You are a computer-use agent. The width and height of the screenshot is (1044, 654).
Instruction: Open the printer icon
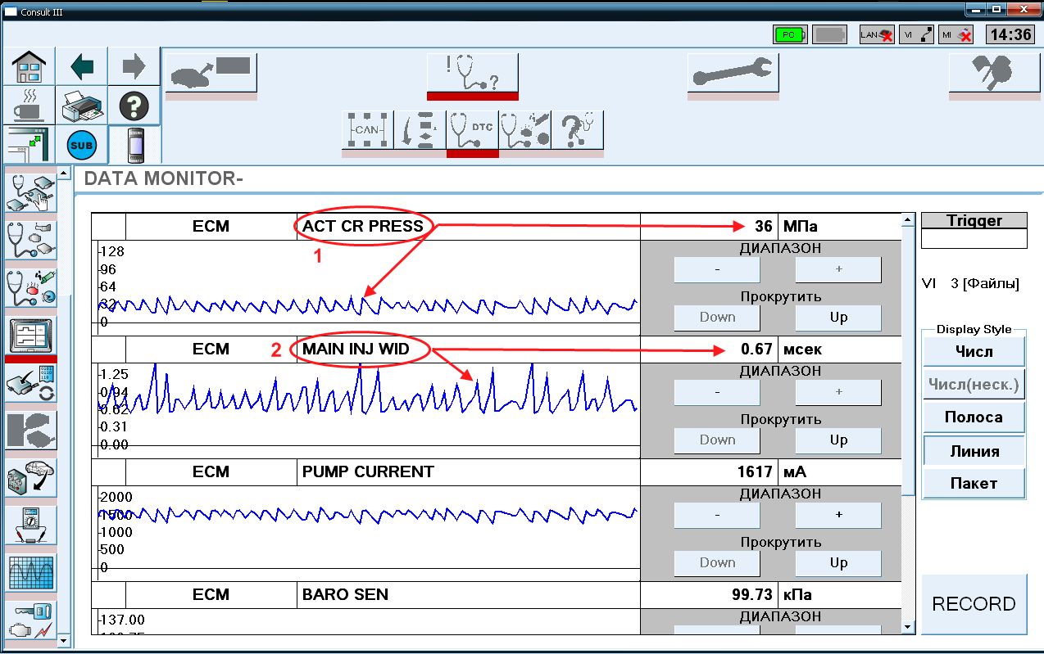(x=81, y=106)
